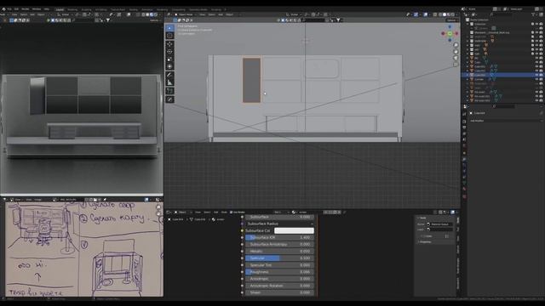Click the selection filter funnel in main viewport header
This screenshot has height=306, width=545.
(x=338, y=20)
